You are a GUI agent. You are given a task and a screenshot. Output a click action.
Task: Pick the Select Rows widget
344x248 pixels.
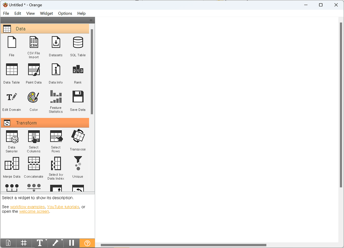[x=56, y=137]
